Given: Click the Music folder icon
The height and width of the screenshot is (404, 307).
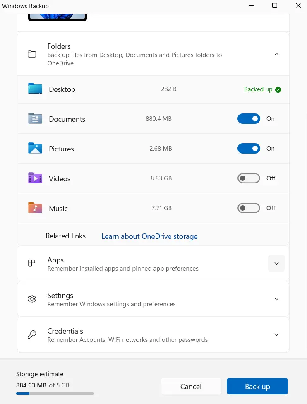Looking at the screenshot, I should (35, 208).
